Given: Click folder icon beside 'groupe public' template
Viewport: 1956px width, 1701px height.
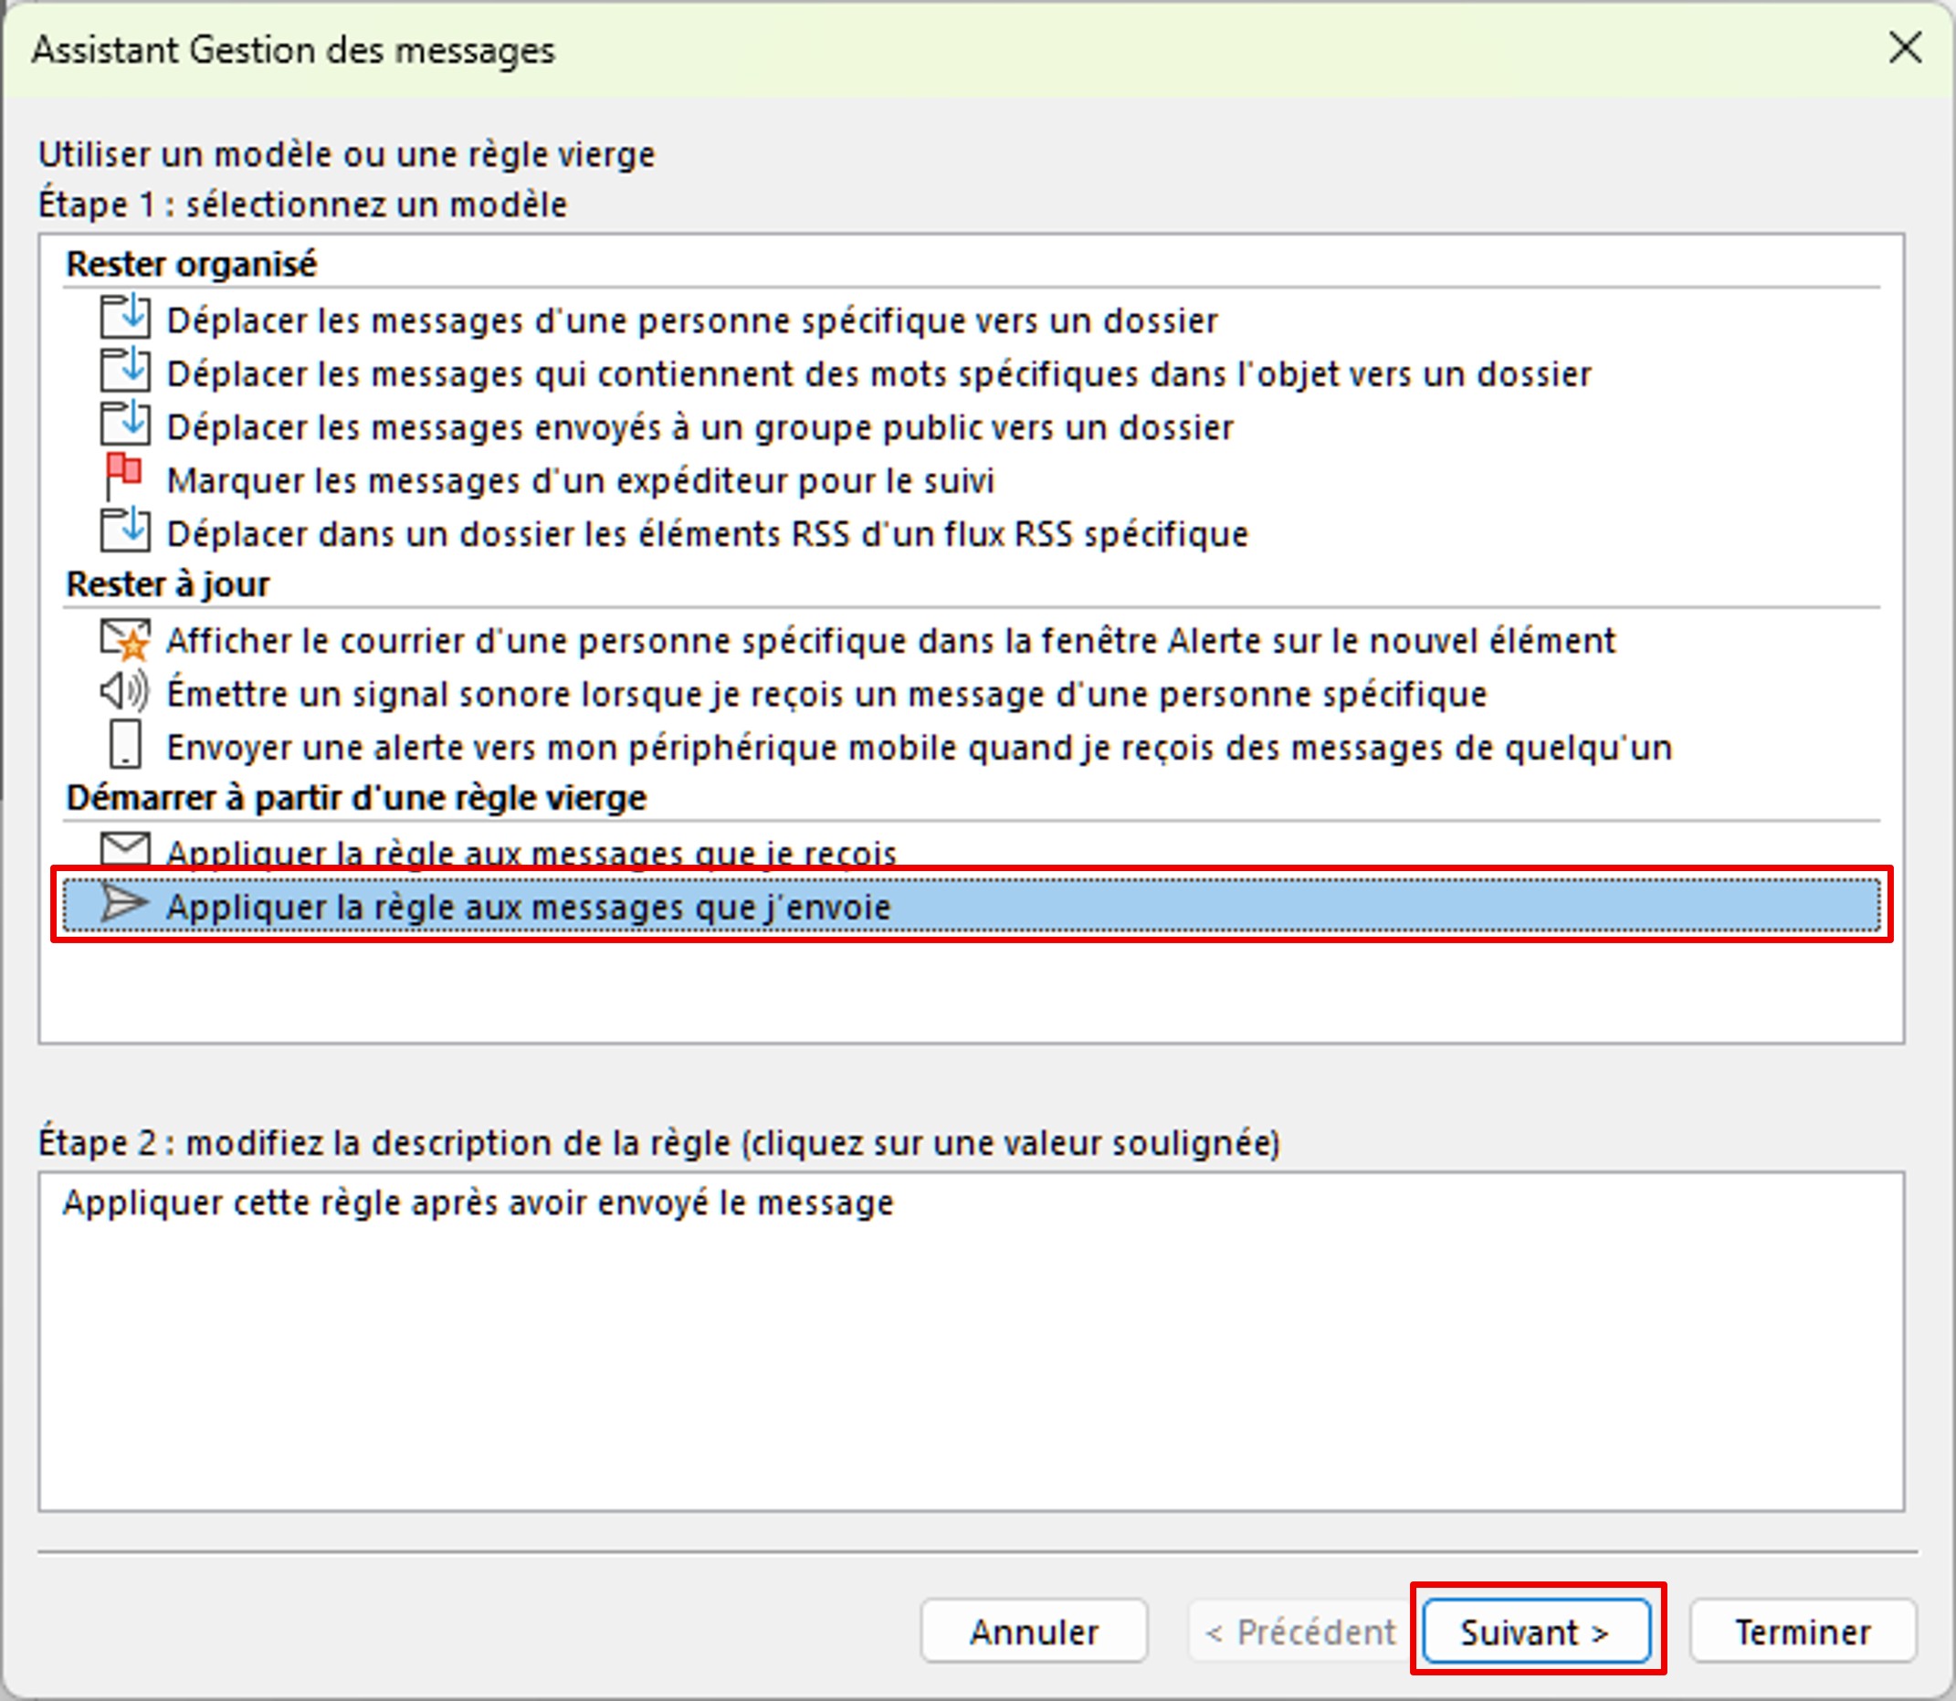Looking at the screenshot, I should (x=124, y=424).
